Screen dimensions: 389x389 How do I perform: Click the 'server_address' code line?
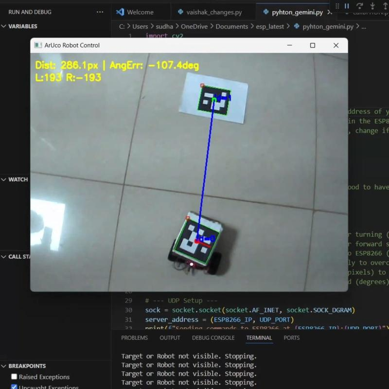click(x=220, y=319)
